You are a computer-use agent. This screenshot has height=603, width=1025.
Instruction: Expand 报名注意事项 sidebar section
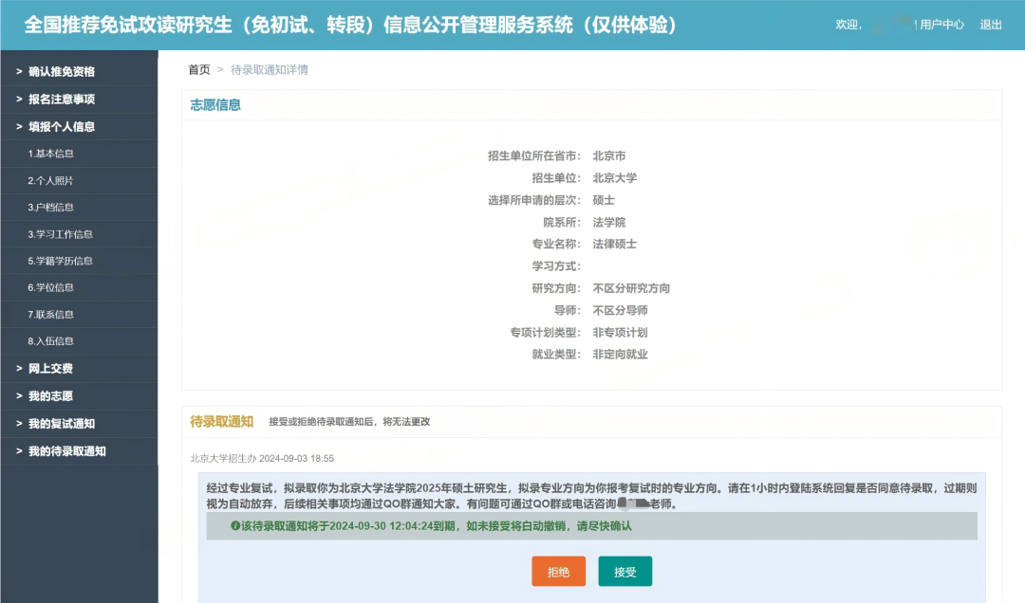tap(62, 99)
